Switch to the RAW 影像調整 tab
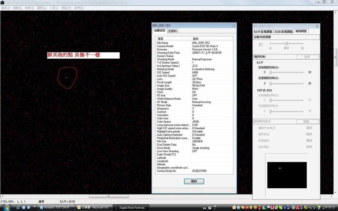The image size is (338, 211). (x=263, y=32)
